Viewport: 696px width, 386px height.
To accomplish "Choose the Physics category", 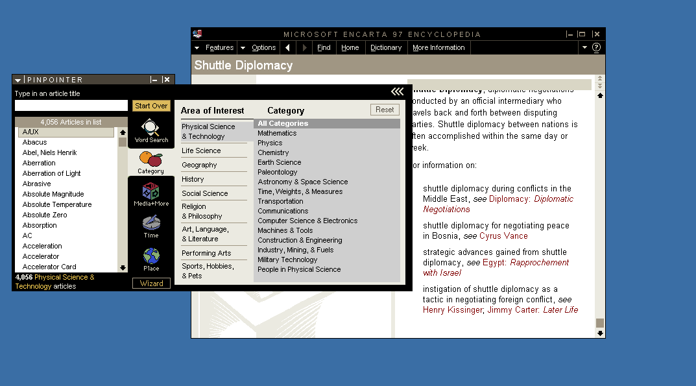I will (270, 143).
